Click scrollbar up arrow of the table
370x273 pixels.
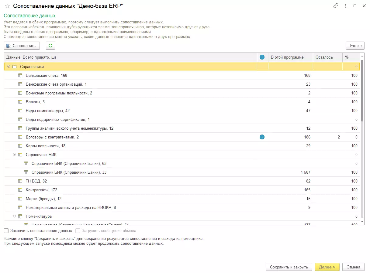click(x=362, y=56)
